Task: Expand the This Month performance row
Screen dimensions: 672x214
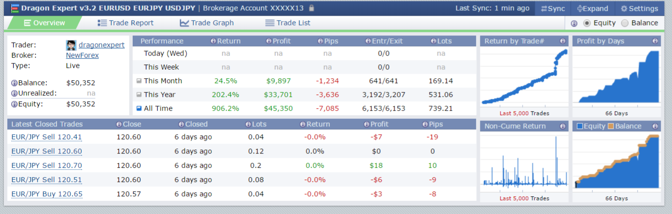Action: 139,81
